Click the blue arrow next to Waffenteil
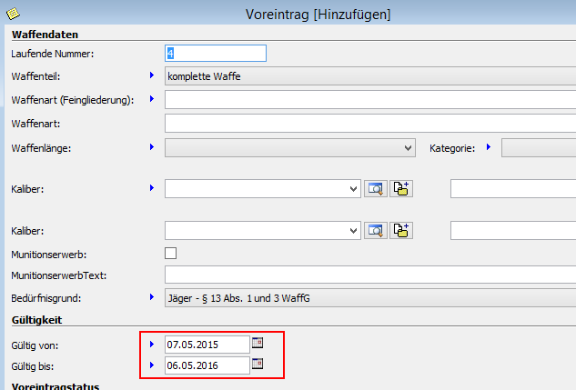Viewport: 576px width, 390px height. pos(151,76)
